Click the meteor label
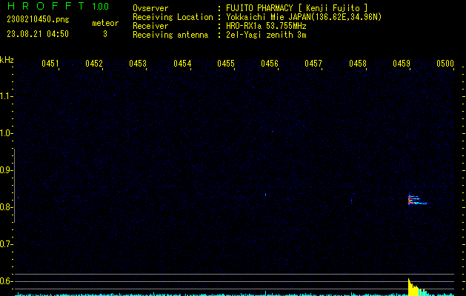466x296 pixels. click(105, 23)
